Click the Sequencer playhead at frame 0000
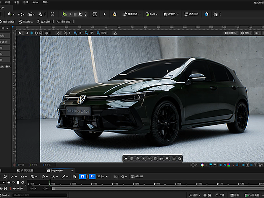The height and width of the screenshot is (198, 264). click(x=50, y=183)
